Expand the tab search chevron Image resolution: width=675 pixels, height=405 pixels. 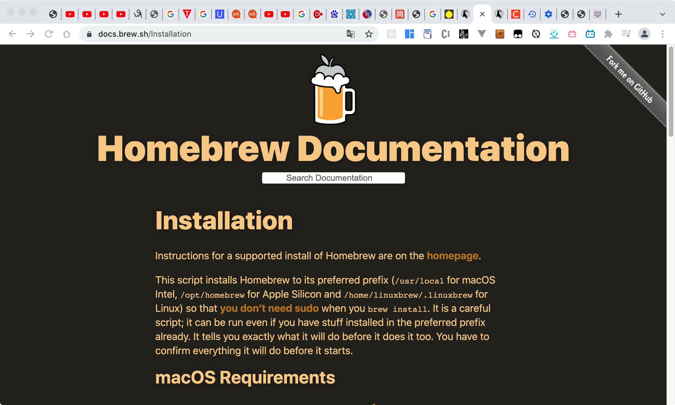coord(662,14)
